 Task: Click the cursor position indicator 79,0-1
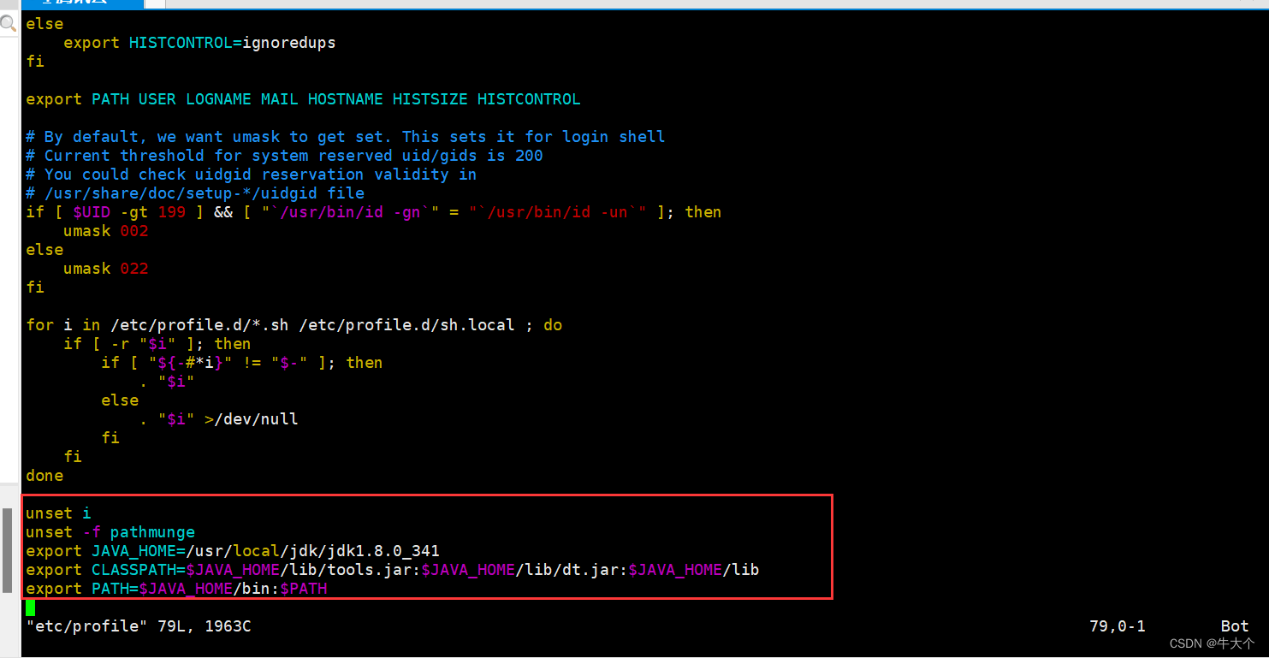coord(1118,625)
